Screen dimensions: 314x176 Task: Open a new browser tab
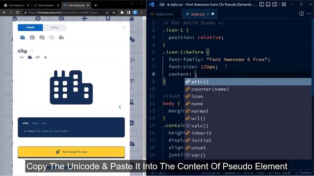coord(96,5)
